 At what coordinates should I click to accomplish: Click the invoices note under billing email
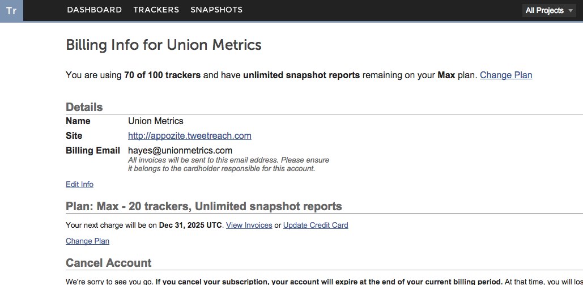[229, 164]
